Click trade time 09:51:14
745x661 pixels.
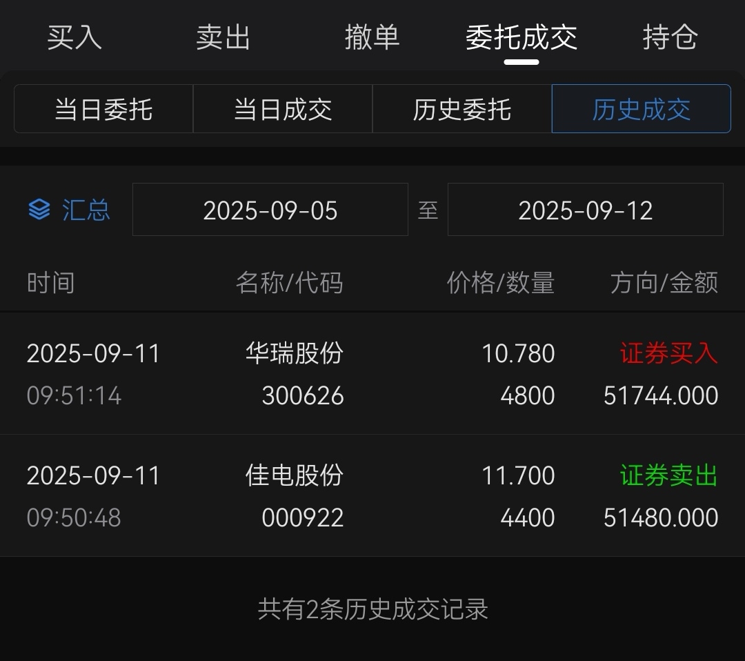(x=74, y=395)
